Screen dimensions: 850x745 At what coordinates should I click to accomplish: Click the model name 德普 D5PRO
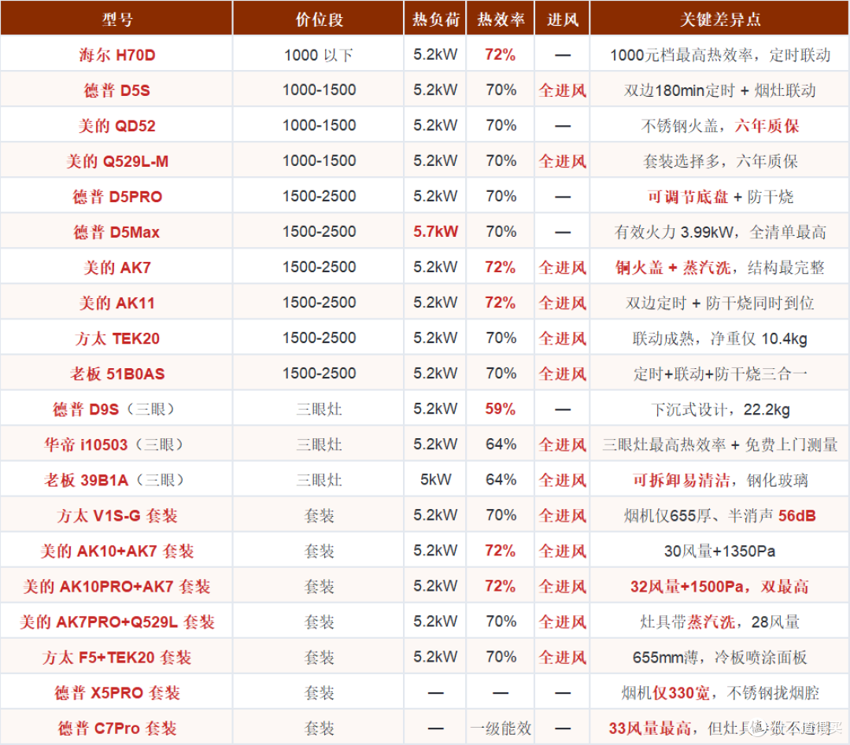tap(117, 196)
